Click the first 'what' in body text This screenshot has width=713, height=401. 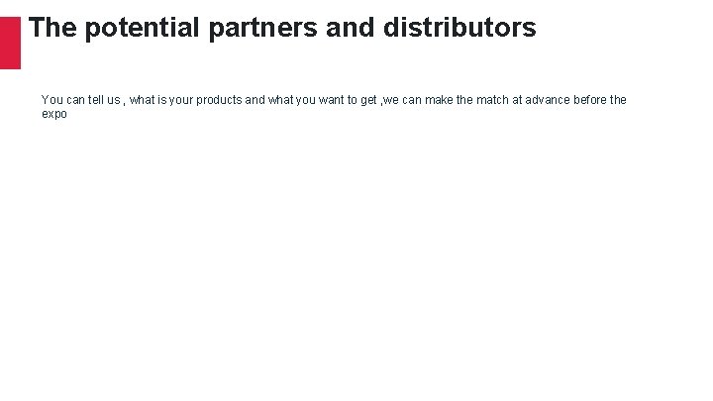(143, 100)
